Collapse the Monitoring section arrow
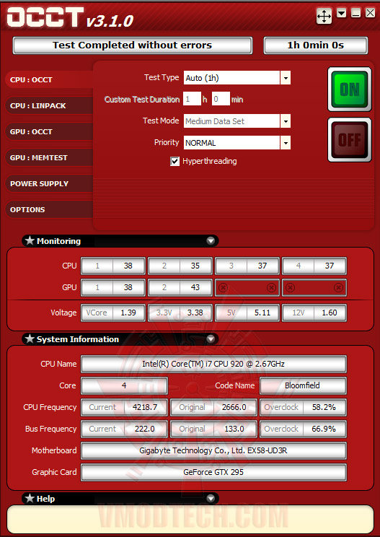 (x=211, y=241)
